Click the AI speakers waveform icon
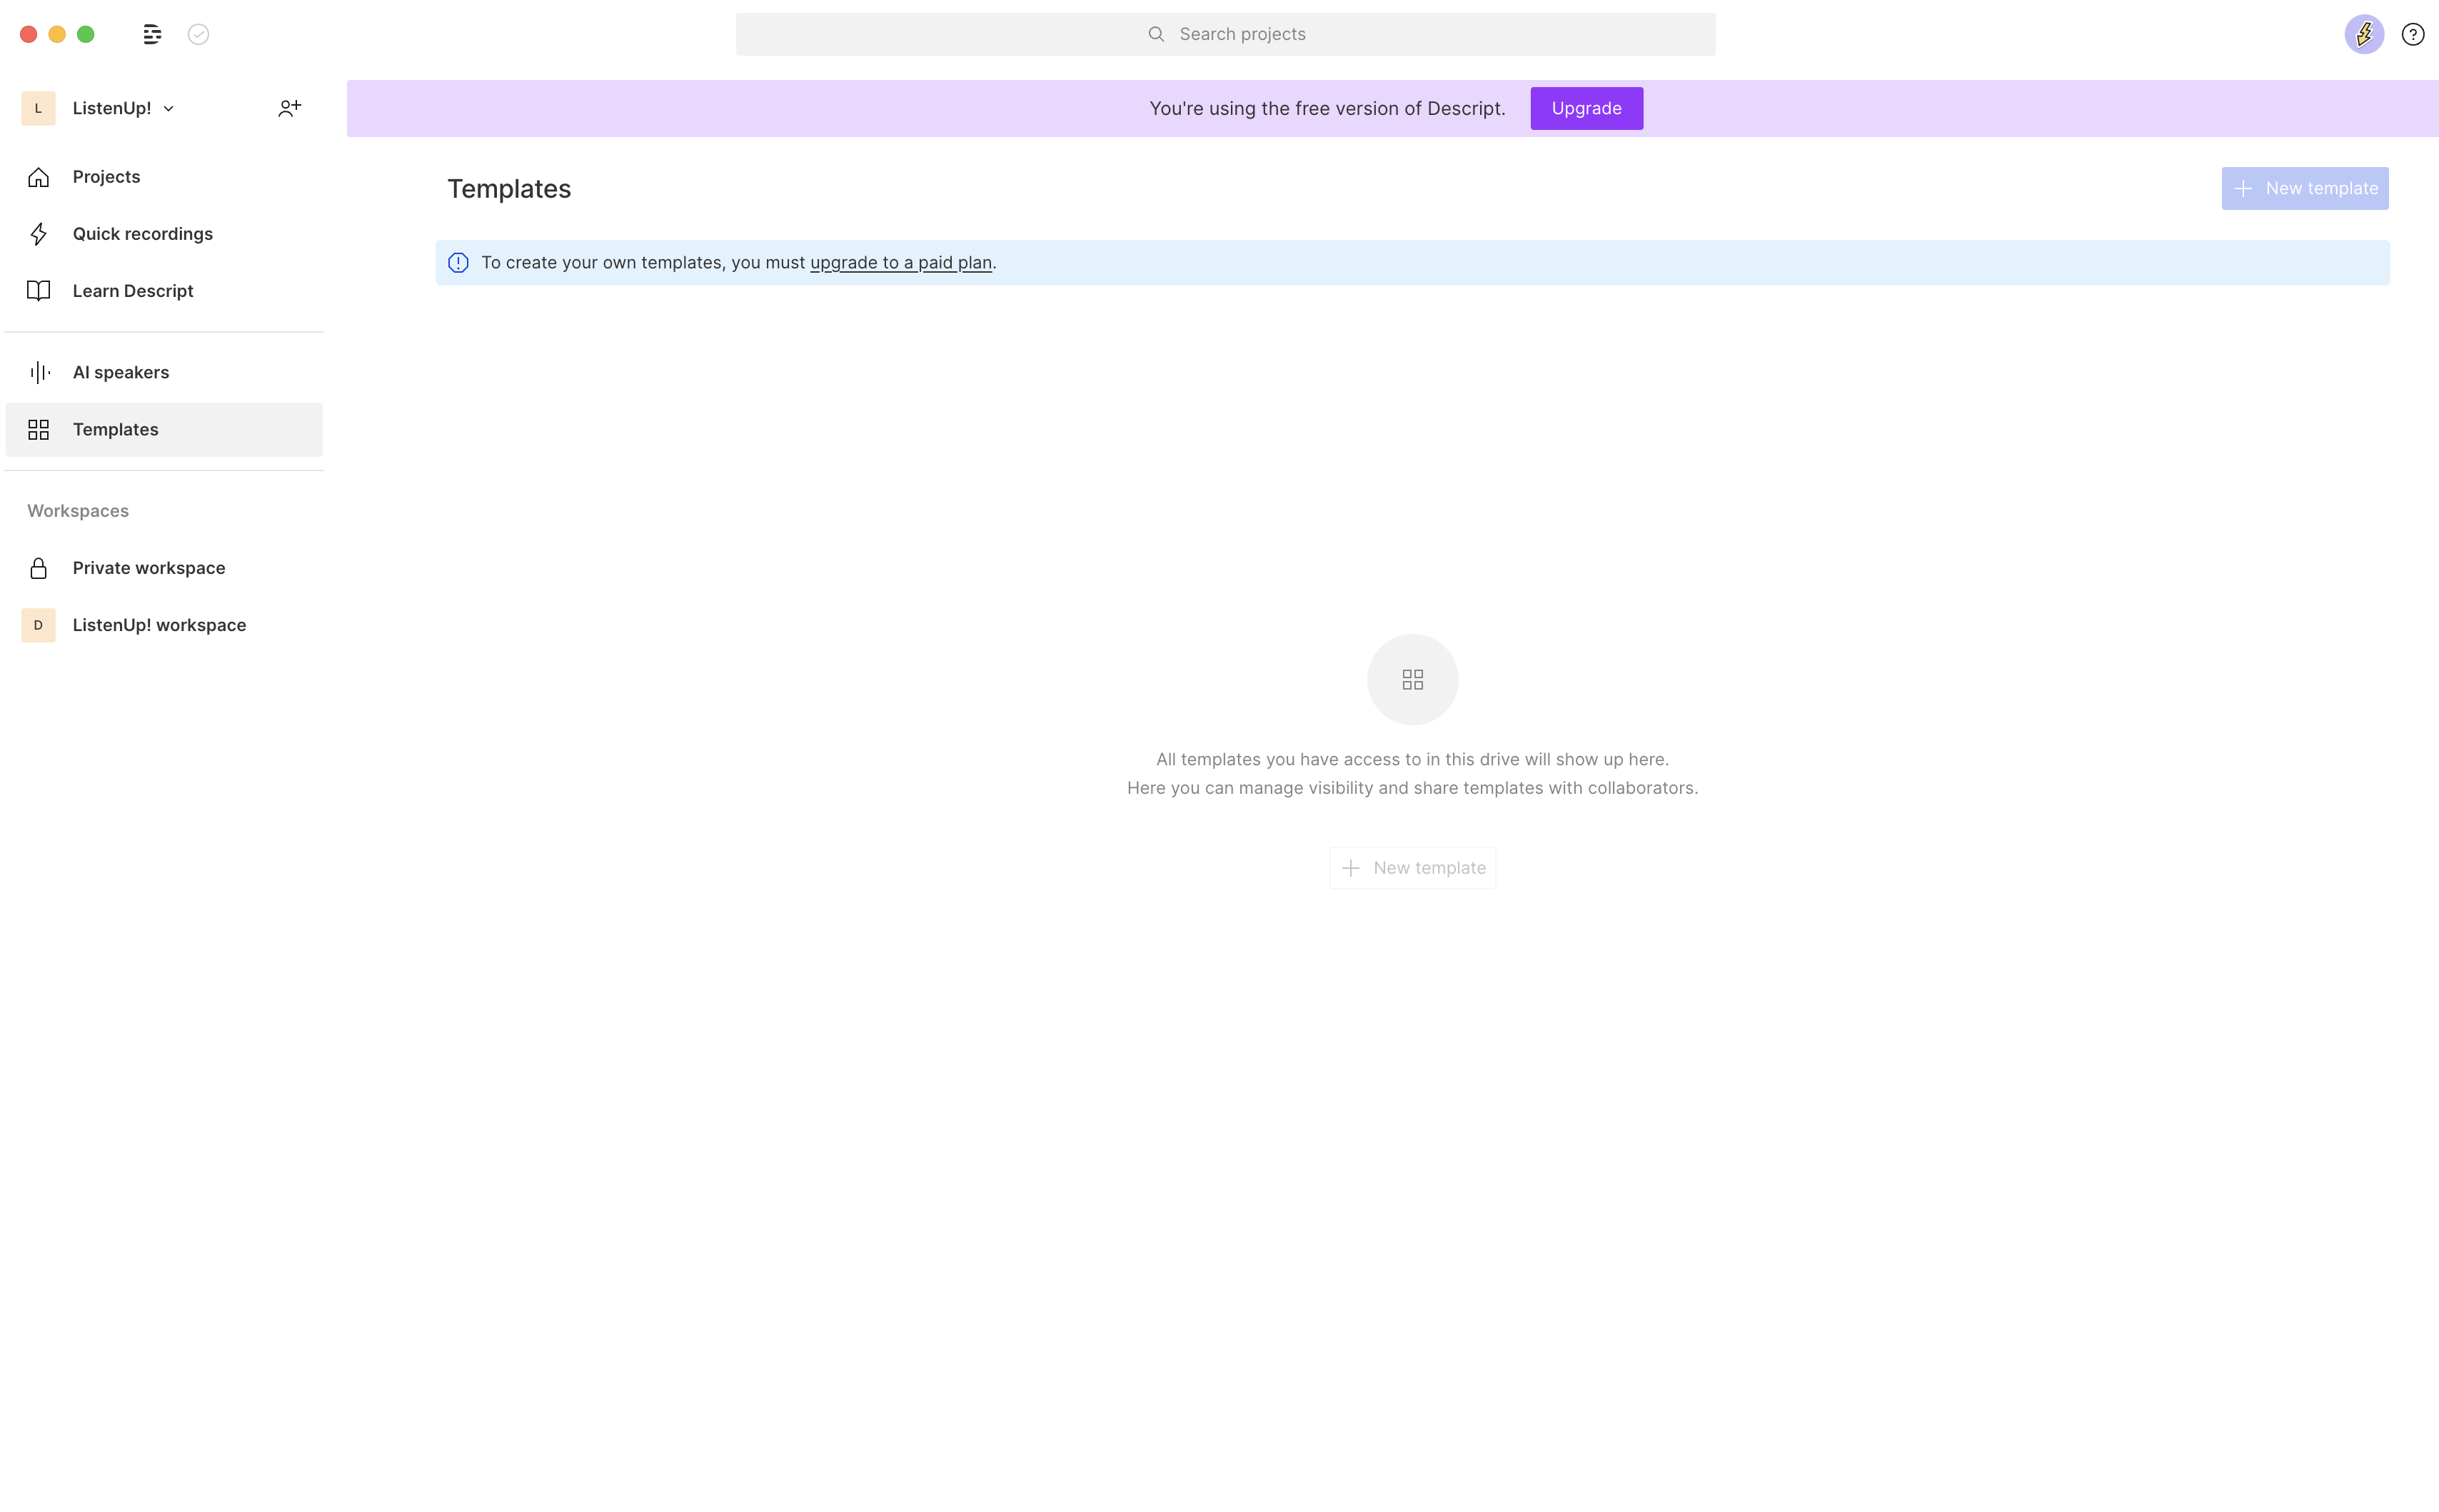 [40, 372]
